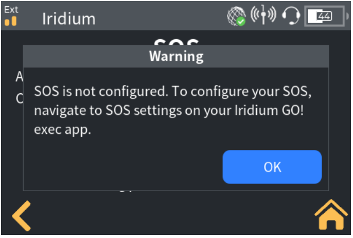Go back with the orange left arrow
Image resolution: width=353 pixels, height=238 pixels.
click(x=22, y=216)
